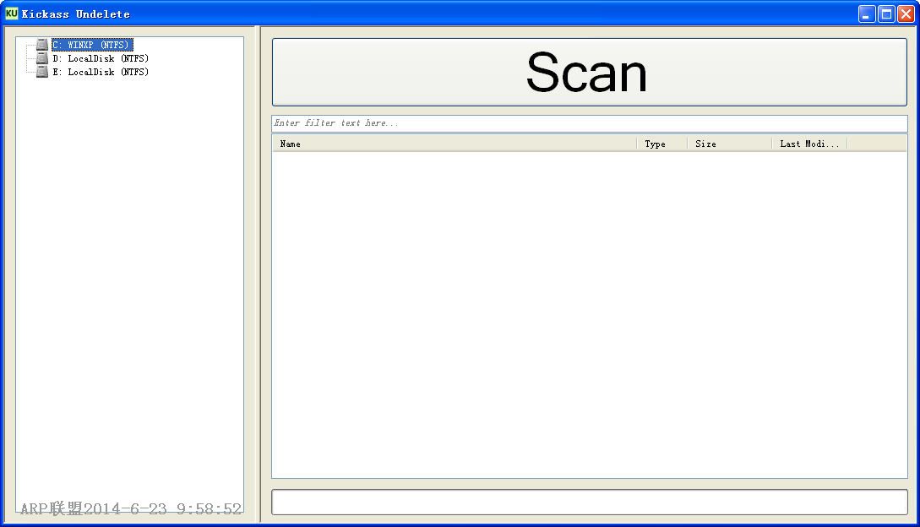
Task: Click the C: drive disk icon
Action: pyautogui.click(x=42, y=45)
